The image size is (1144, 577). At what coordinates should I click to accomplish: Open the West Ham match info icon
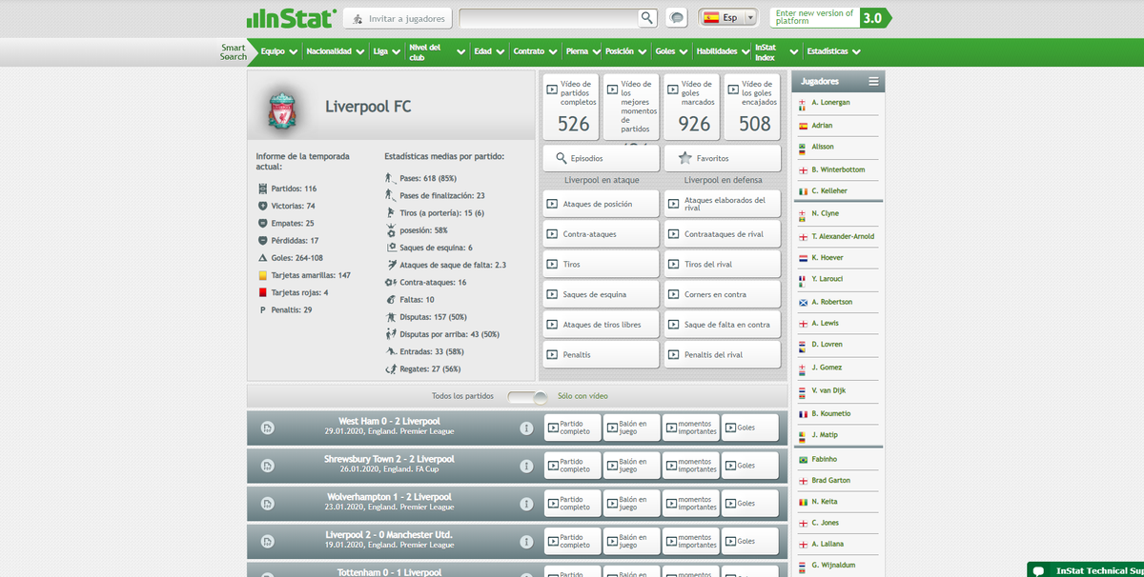(525, 428)
